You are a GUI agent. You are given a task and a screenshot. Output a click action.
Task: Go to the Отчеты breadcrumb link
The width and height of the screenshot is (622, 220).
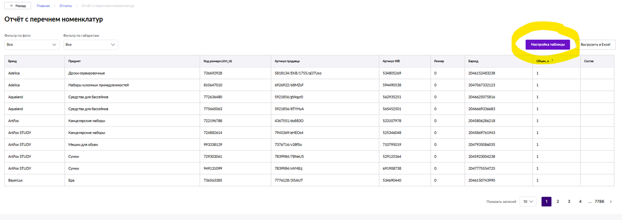(66, 5)
